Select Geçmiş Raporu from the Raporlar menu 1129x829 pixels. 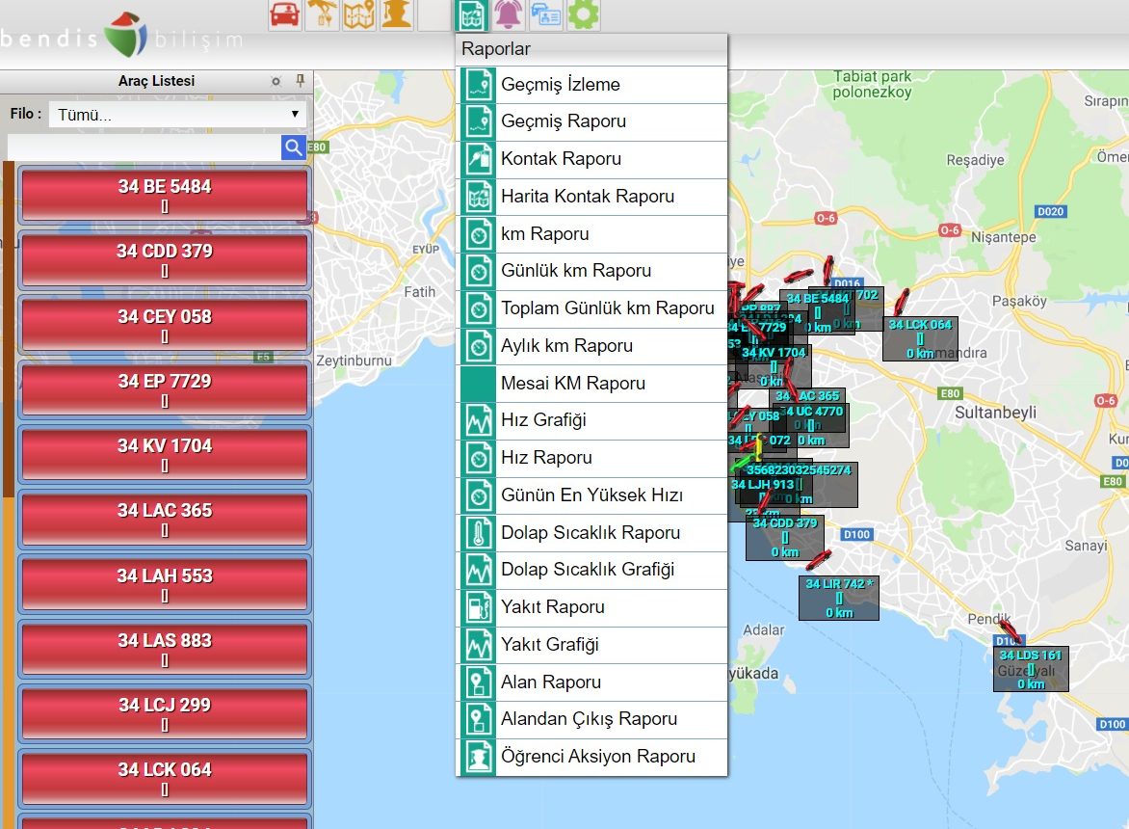click(591, 121)
